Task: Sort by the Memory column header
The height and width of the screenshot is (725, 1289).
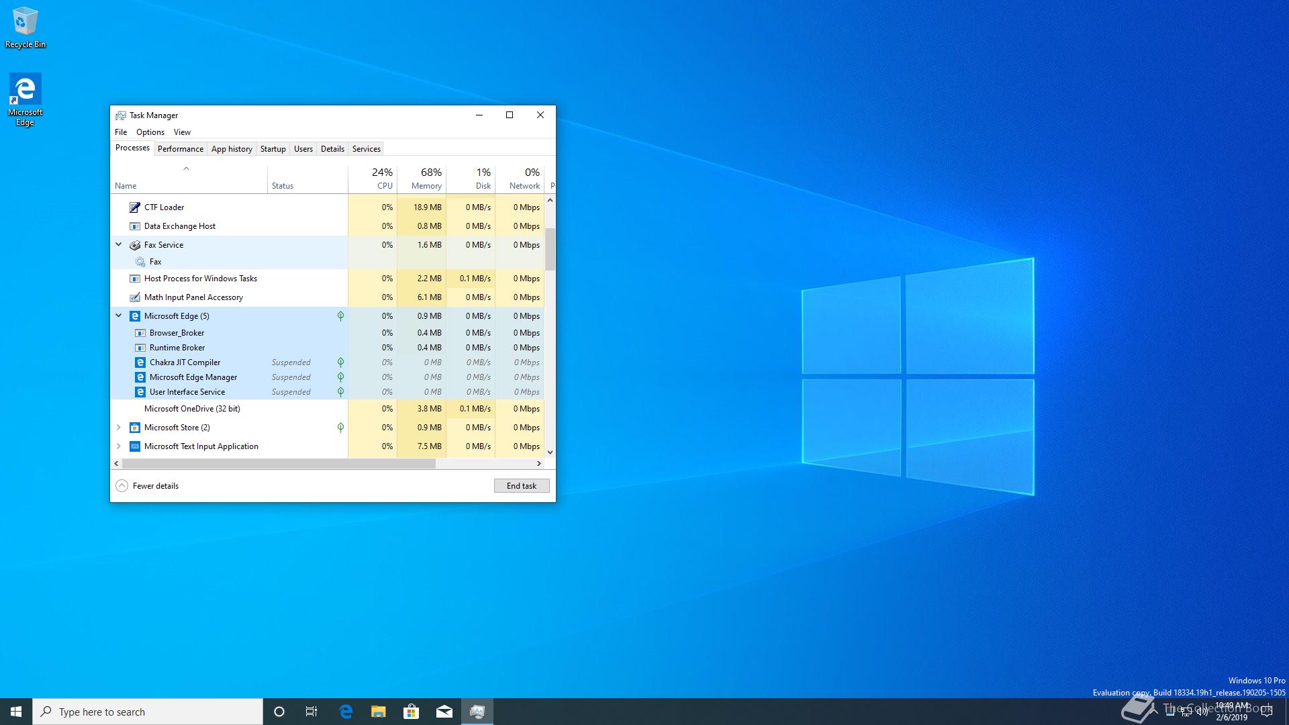Action: pyautogui.click(x=422, y=179)
